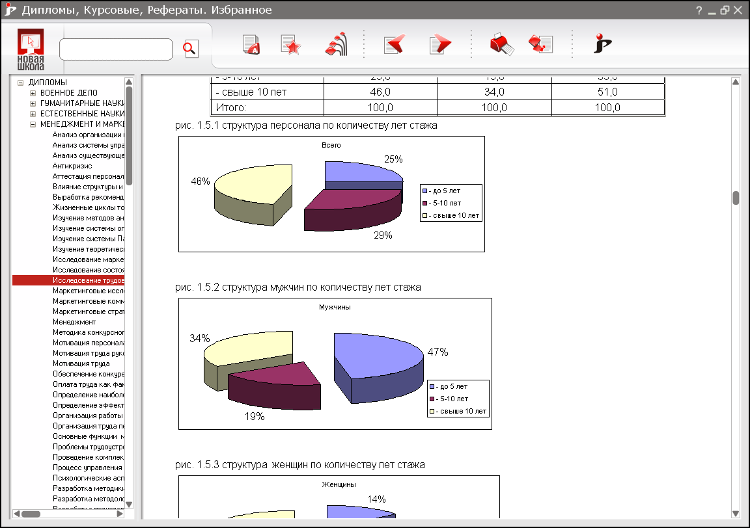Click the red diamonds document icon

541,45
